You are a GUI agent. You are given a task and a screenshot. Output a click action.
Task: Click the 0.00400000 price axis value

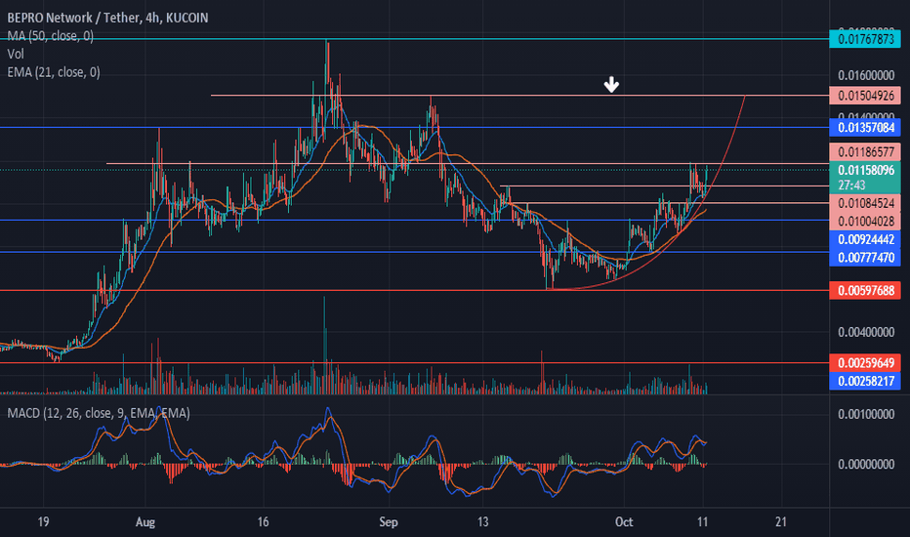[x=866, y=332]
